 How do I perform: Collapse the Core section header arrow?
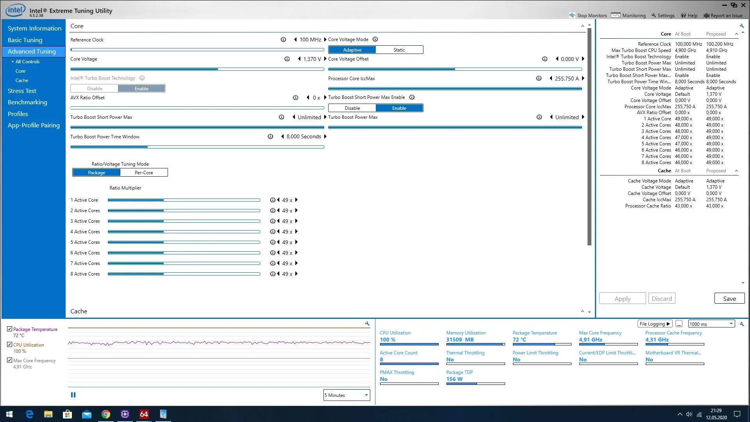tap(582, 26)
